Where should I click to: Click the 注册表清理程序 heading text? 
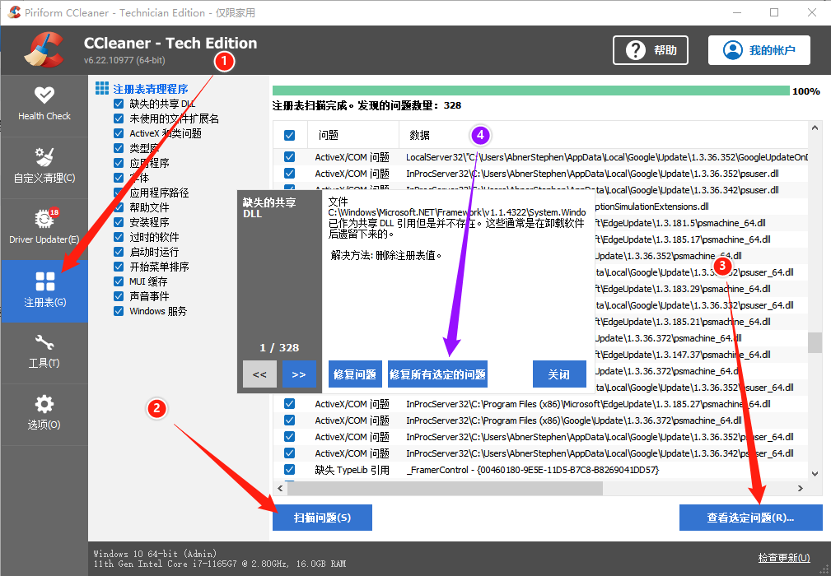pyautogui.click(x=151, y=89)
